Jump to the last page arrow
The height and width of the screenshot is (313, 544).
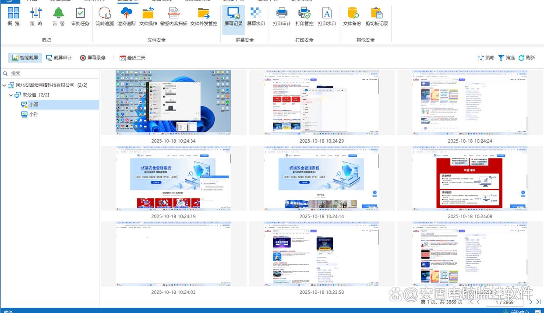pyautogui.click(x=538, y=302)
